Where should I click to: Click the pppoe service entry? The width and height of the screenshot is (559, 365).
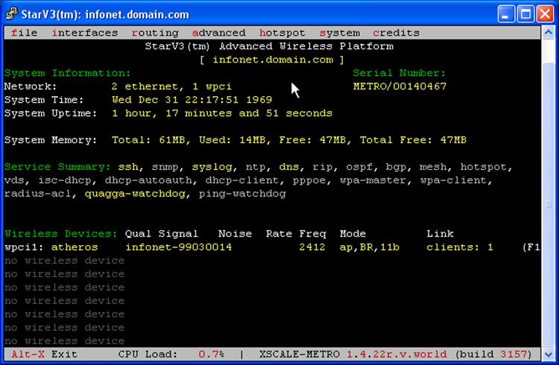coord(309,181)
